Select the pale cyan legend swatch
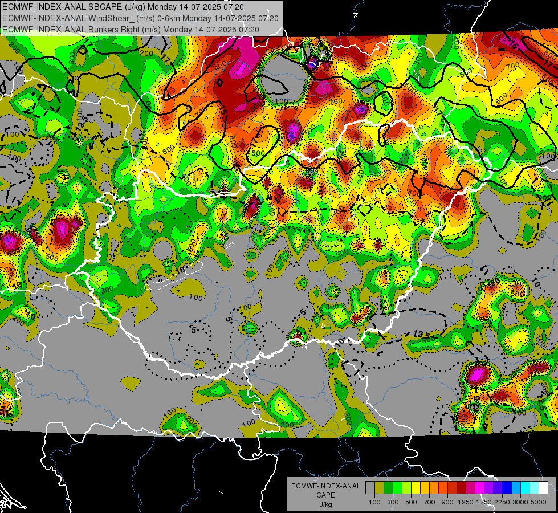This screenshot has width=558, height=513. 535,487
